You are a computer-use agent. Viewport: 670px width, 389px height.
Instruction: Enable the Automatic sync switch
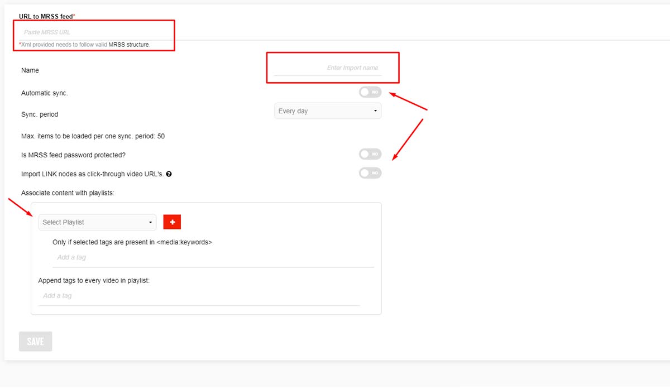click(370, 92)
